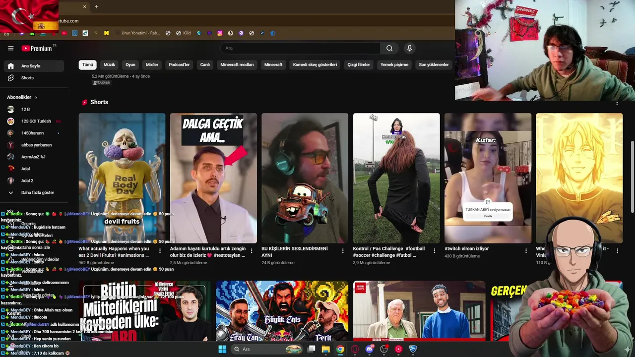
Task: Open the Eray Can Ferit video thumbnail
Action: pos(282,311)
